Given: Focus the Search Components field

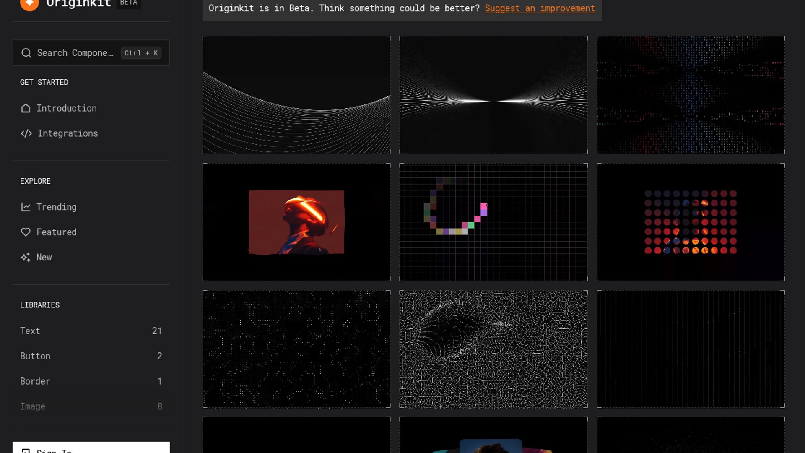Looking at the screenshot, I should [91, 53].
